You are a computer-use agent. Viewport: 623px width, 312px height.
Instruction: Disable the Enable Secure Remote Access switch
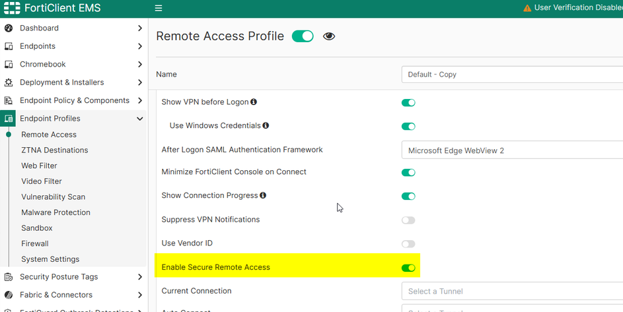[408, 268]
